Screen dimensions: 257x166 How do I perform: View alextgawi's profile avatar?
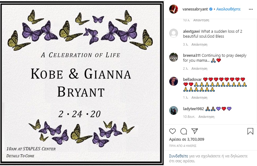point(174,33)
